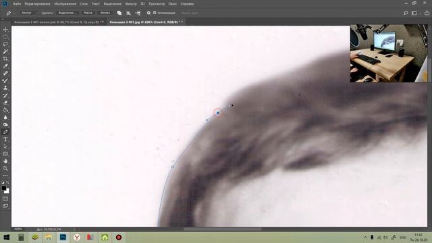This screenshot has height=243, width=432.
Task: Select the Hand tool
Action: click(x=5, y=161)
